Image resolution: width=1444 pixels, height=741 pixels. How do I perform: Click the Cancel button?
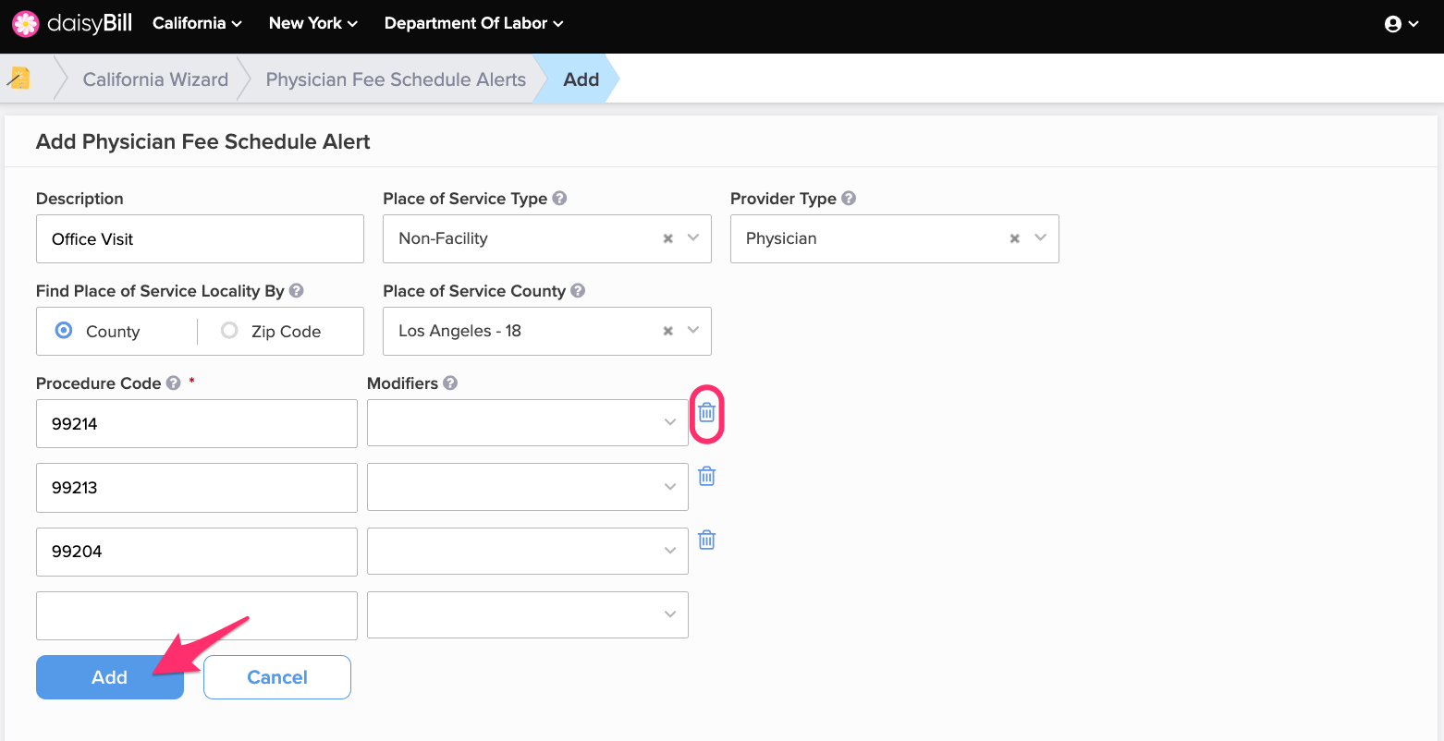(277, 677)
